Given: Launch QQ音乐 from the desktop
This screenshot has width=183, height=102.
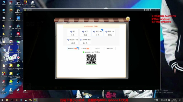Looking at the screenshot, I should tap(11, 82).
